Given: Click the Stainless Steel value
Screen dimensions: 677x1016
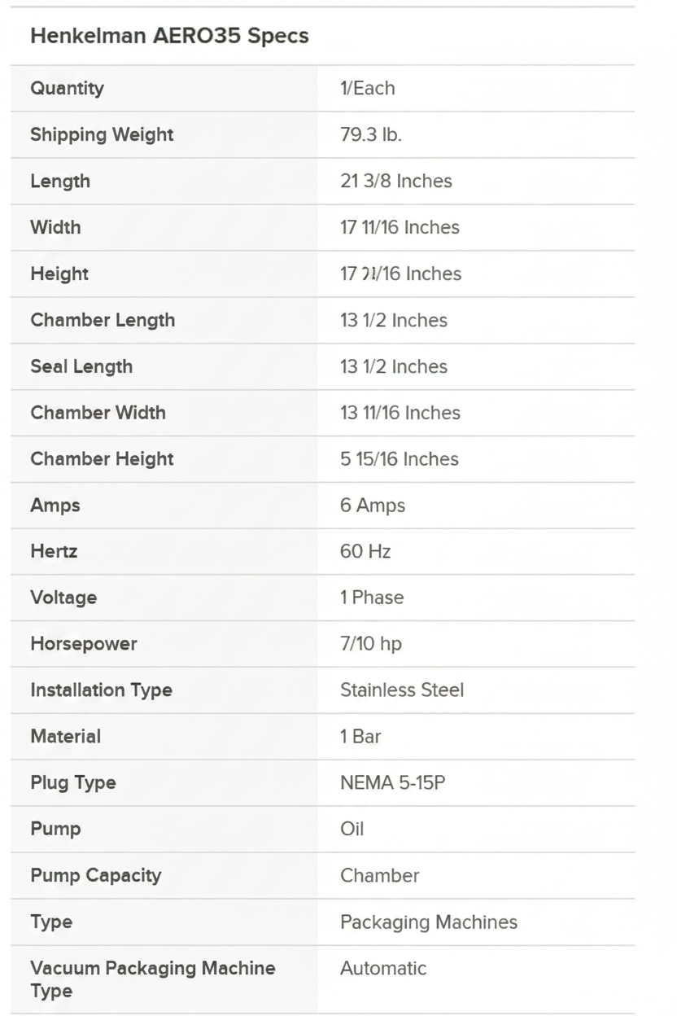Looking at the screenshot, I should coord(402,690).
